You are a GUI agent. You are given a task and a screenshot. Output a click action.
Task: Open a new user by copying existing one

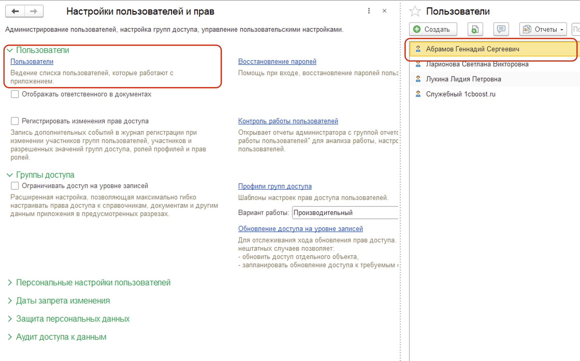(x=475, y=29)
